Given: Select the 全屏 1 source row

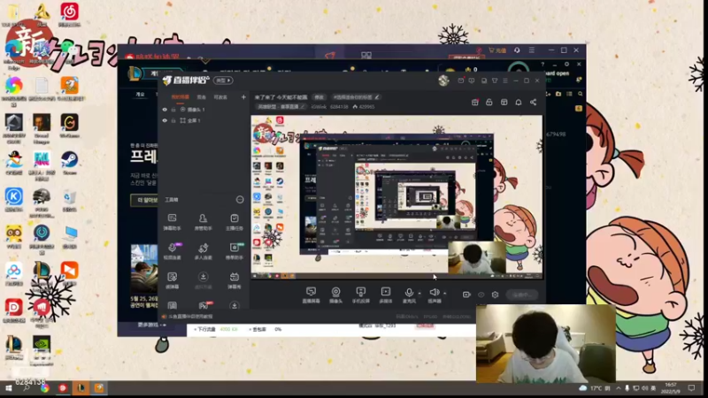Looking at the screenshot, I should (x=204, y=120).
